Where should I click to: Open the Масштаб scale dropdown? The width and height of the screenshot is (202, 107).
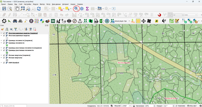tap(130, 106)
